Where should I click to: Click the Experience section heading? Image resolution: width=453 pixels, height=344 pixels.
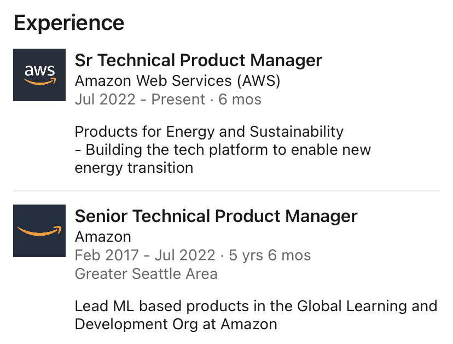click(x=69, y=23)
